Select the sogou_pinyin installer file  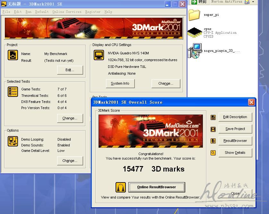tap(195, 51)
